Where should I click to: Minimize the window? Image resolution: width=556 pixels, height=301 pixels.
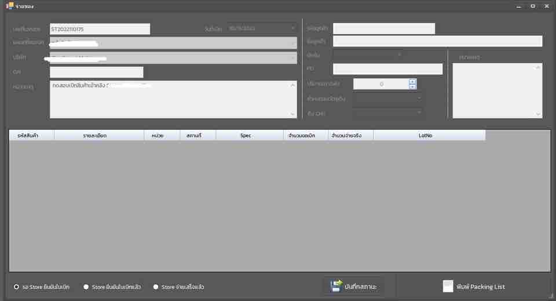click(519, 6)
